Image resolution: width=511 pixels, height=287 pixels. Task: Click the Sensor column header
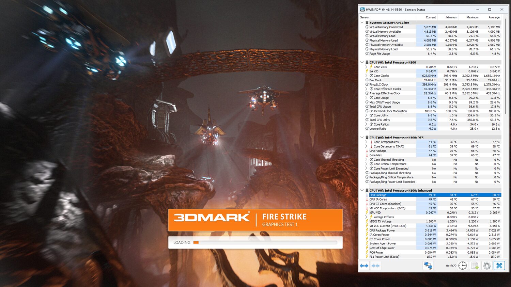[x=387, y=17]
